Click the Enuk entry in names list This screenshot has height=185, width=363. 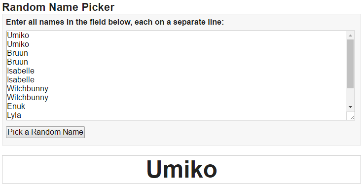pyautogui.click(x=16, y=106)
